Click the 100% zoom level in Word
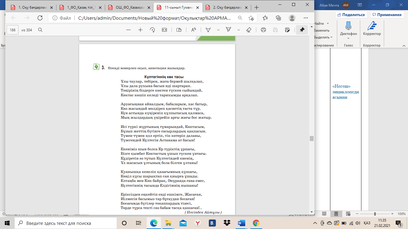Screen dimensions: 408x229 tap(401, 214)
